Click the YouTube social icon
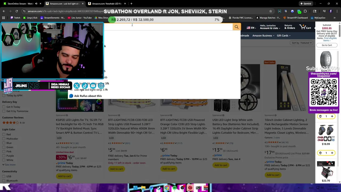The image size is (341, 192). coord(93,86)
